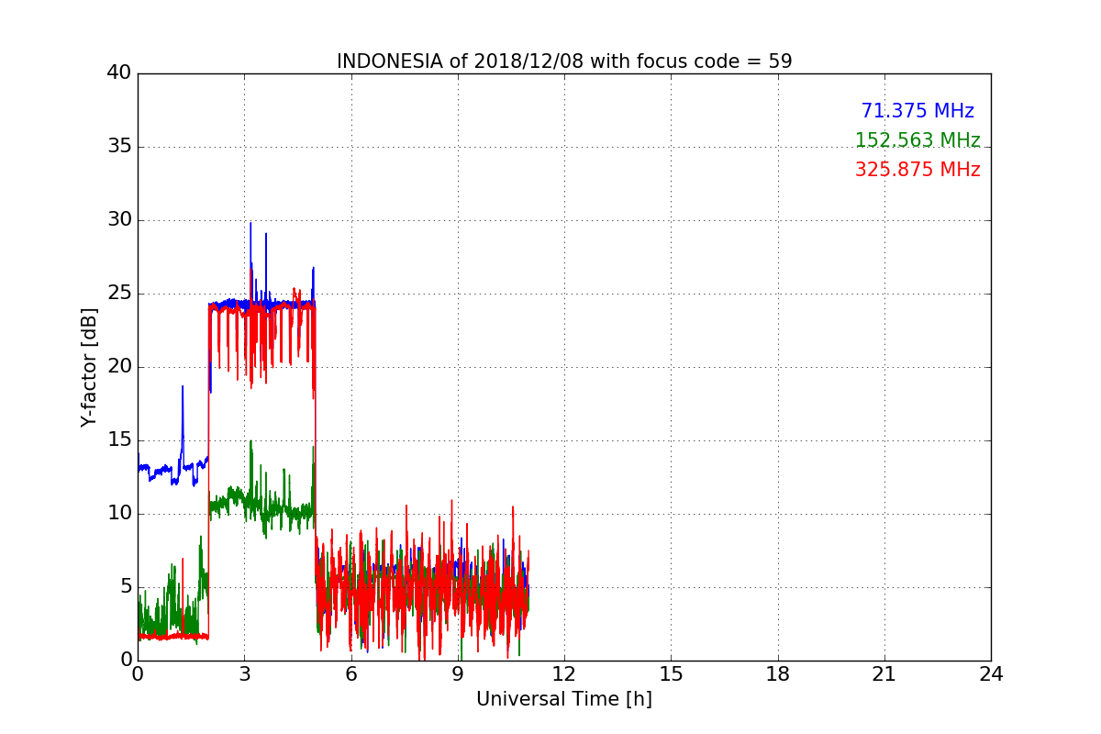This screenshot has height=734, width=1101.
Task: Click x-axis tick label 9
Action: pos(458,674)
